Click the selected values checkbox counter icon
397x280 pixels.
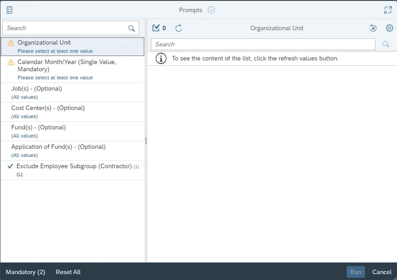click(x=156, y=28)
